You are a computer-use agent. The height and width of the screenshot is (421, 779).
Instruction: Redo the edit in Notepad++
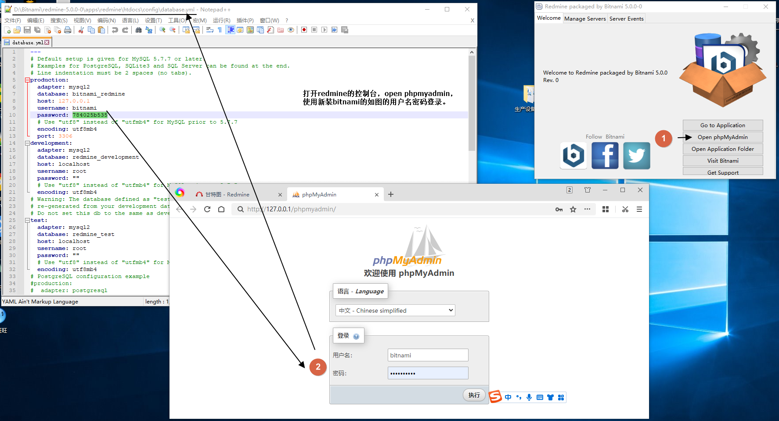(125, 30)
